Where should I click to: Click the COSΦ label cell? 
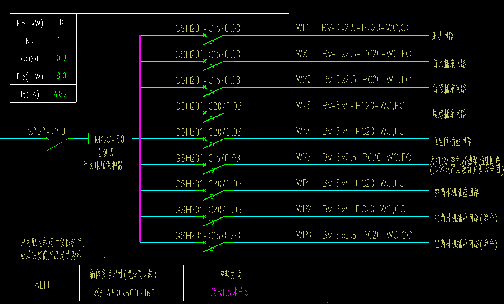pyautogui.click(x=29, y=58)
